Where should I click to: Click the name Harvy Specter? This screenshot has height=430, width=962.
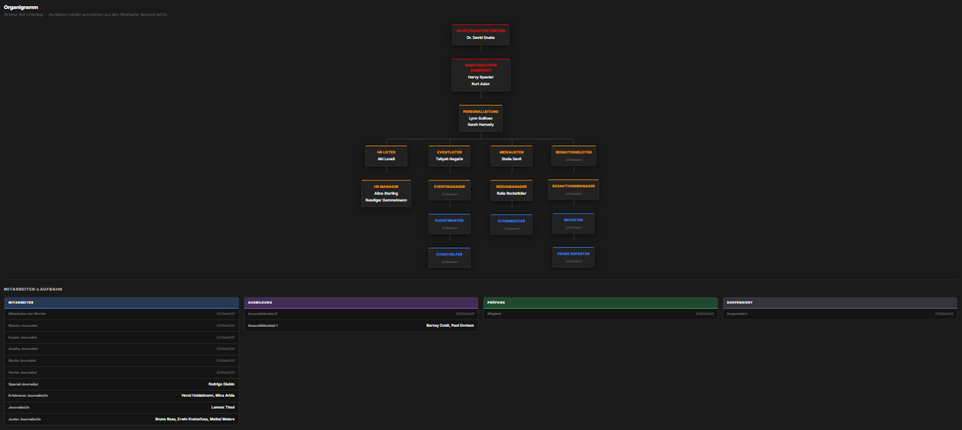pyautogui.click(x=481, y=77)
